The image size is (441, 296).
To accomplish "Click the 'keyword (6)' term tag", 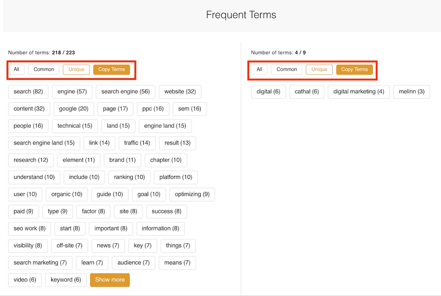I will (66, 280).
